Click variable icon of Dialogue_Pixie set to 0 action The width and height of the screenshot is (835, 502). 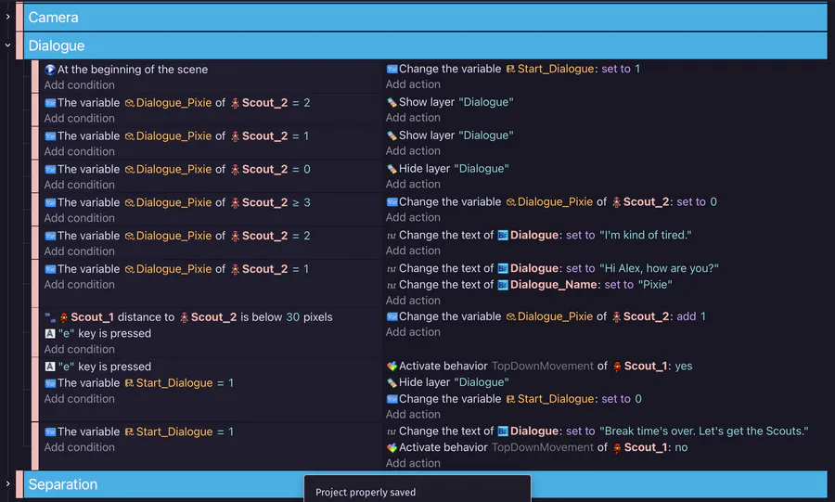(392, 202)
